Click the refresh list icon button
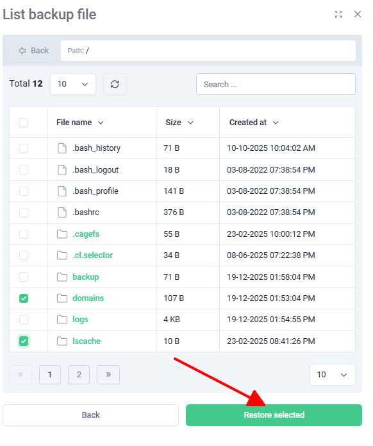Viewport: 373px width, 446px height. tap(115, 84)
